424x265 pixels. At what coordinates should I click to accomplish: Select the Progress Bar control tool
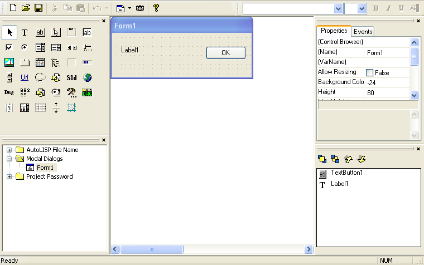(87, 62)
